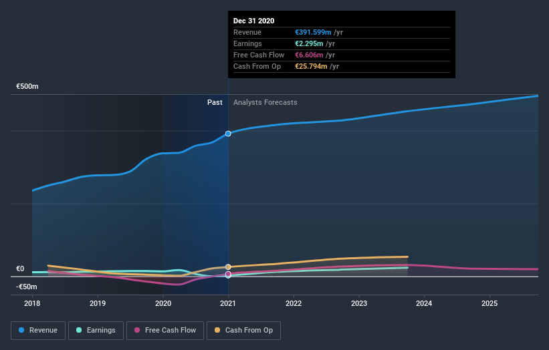Click the Revenue row label in tooltip
This screenshot has width=549, height=350.
point(247,33)
